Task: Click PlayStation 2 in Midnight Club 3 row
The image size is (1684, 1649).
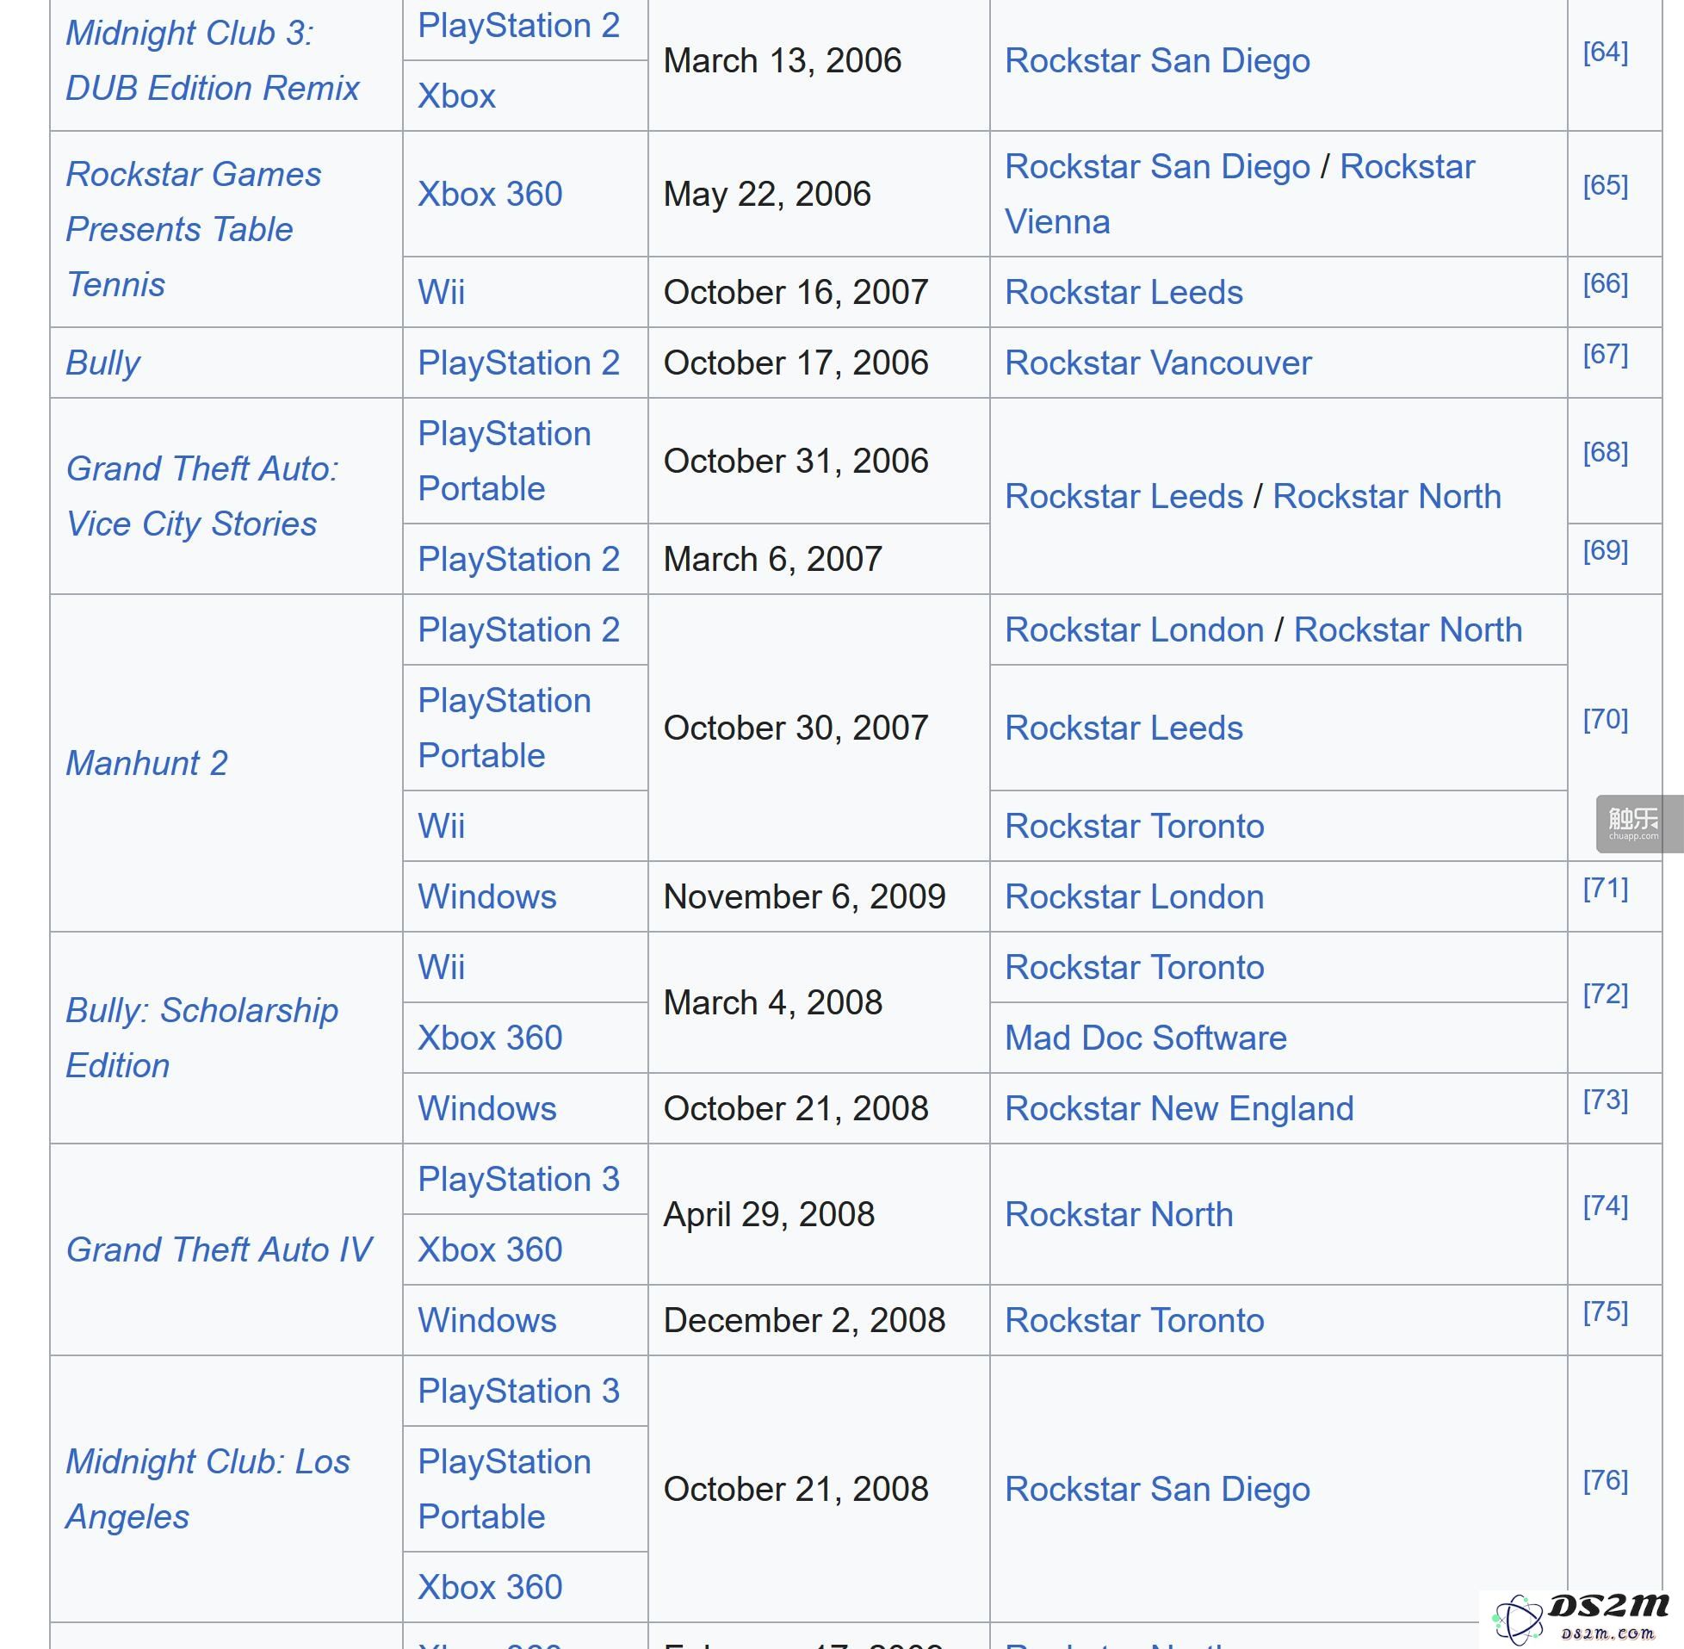Action: pos(518,26)
